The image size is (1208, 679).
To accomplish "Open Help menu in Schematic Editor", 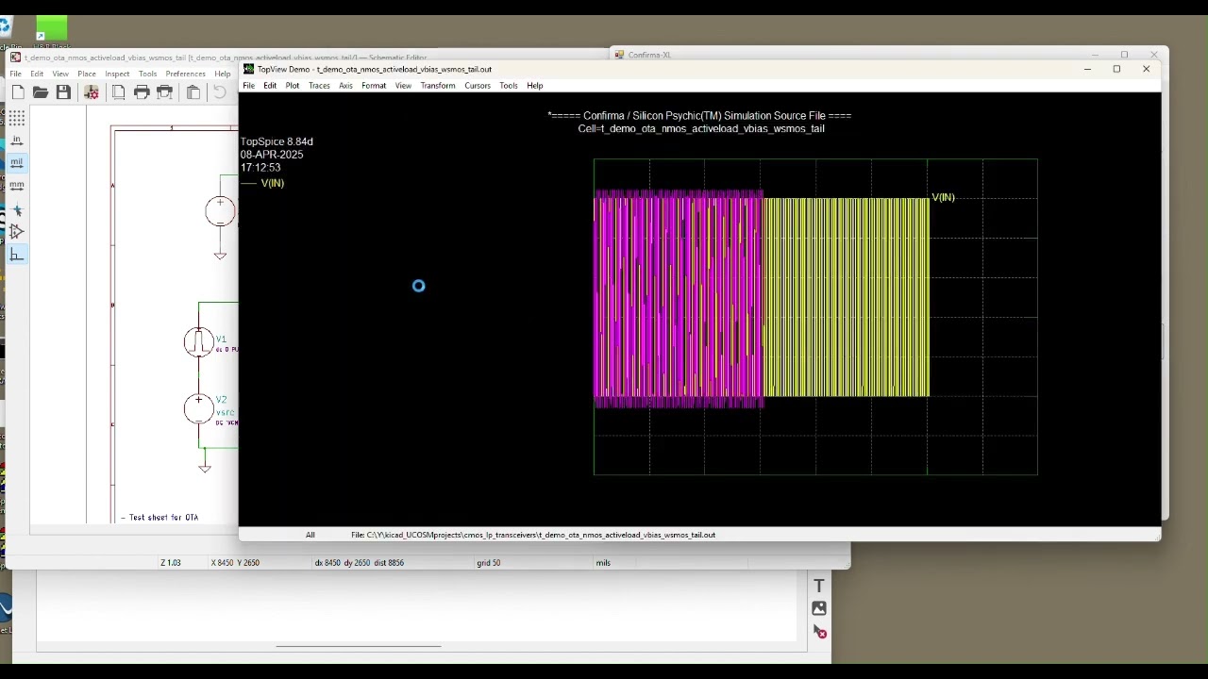I will pyautogui.click(x=223, y=74).
